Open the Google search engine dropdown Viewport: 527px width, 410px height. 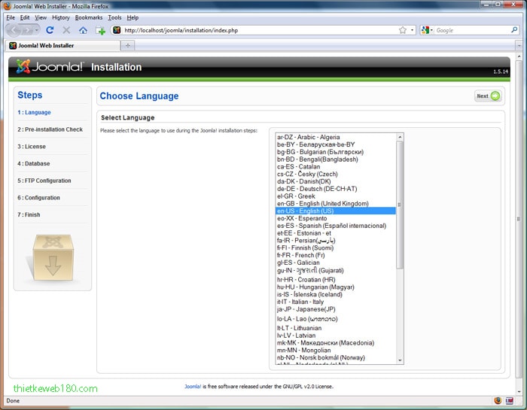[427, 30]
